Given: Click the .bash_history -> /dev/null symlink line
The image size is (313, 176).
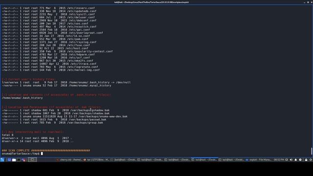Looking at the screenshot, I should point(67,82).
